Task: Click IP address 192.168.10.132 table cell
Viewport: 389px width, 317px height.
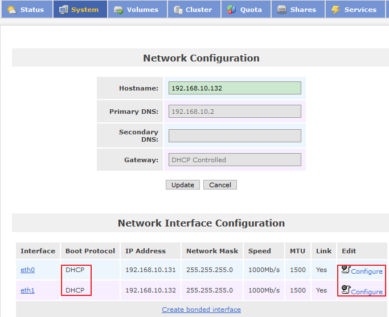Action: point(150,290)
